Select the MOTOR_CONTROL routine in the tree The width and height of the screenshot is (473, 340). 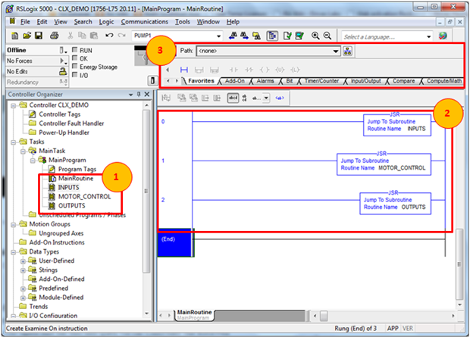(84, 197)
